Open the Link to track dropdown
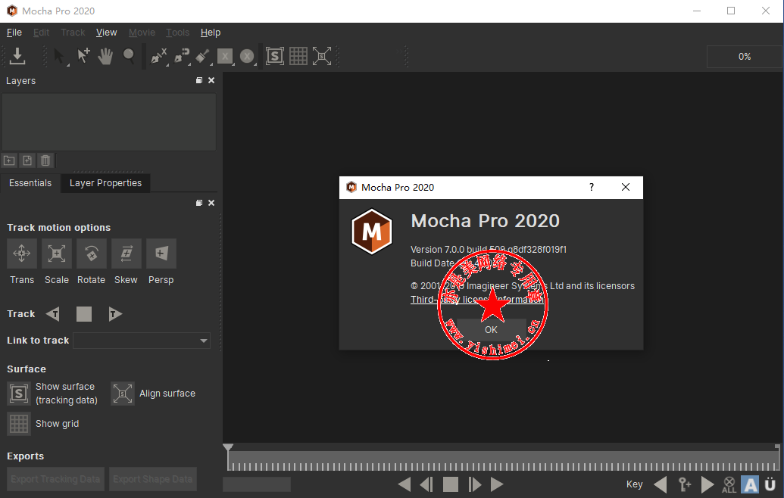Screen dimensions: 784x498 pos(142,341)
